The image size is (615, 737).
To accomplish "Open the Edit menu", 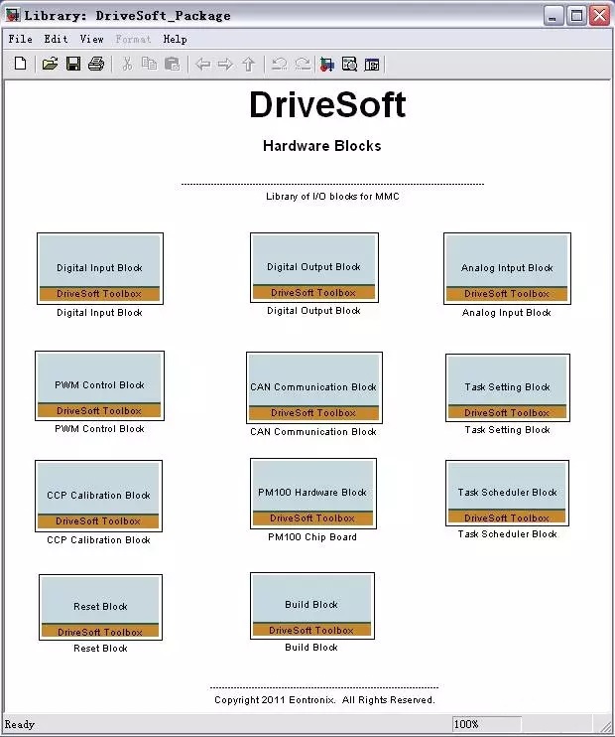I will pyautogui.click(x=56, y=39).
